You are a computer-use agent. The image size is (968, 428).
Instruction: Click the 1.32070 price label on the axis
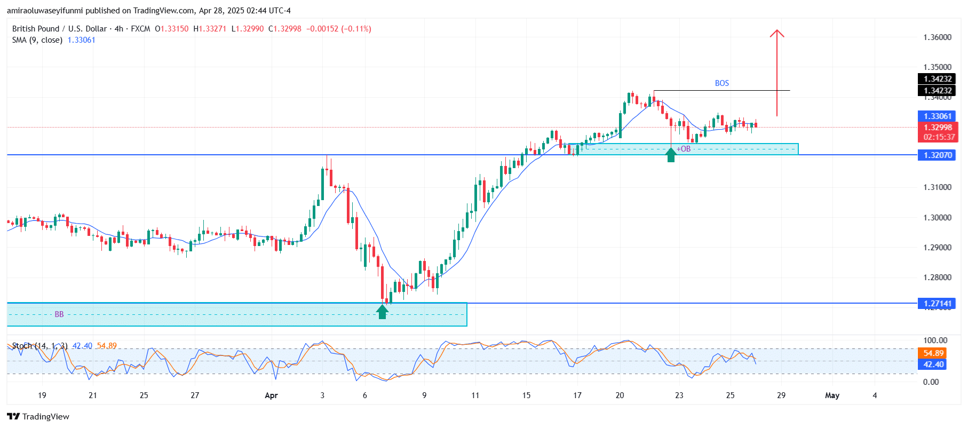tap(938, 155)
